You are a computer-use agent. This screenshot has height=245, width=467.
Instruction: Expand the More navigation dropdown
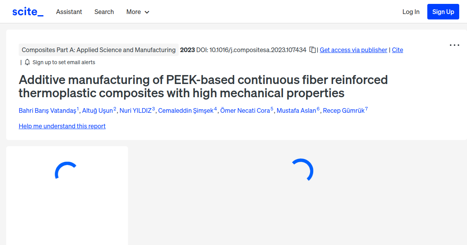click(x=137, y=12)
